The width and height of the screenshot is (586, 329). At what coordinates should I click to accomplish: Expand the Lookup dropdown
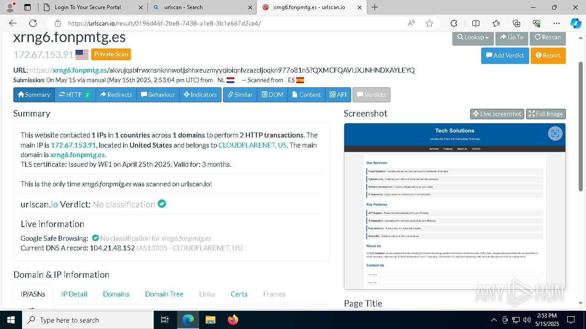tap(473, 38)
